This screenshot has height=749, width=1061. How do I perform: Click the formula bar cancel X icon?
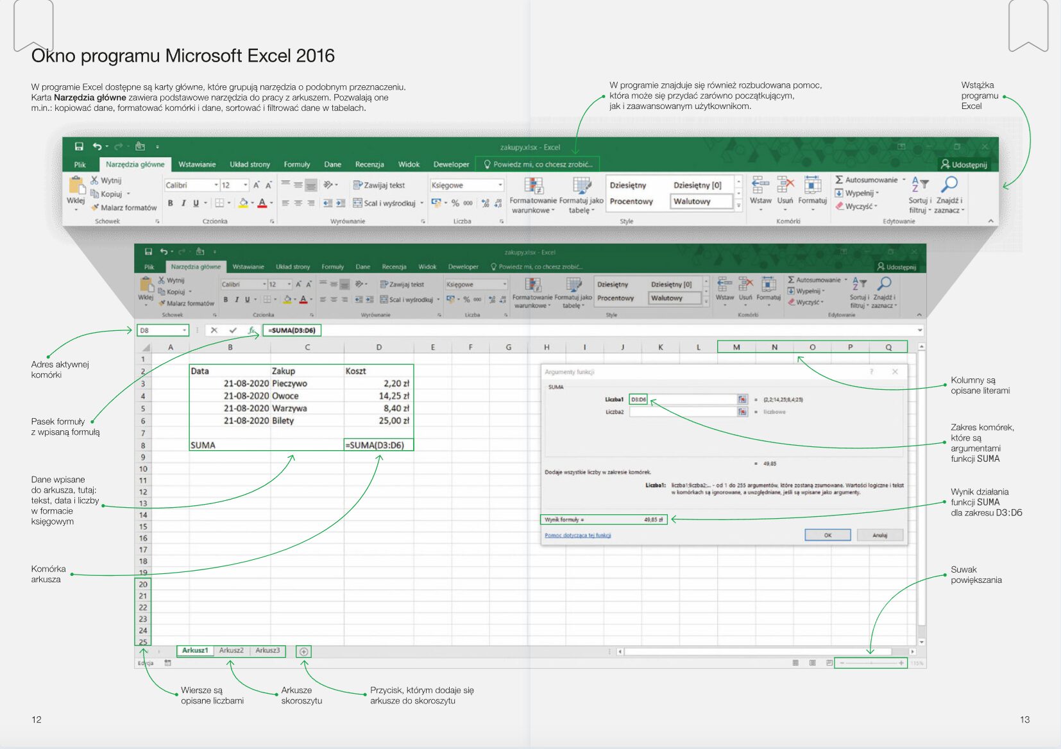pyautogui.click(x=214, y=330)
